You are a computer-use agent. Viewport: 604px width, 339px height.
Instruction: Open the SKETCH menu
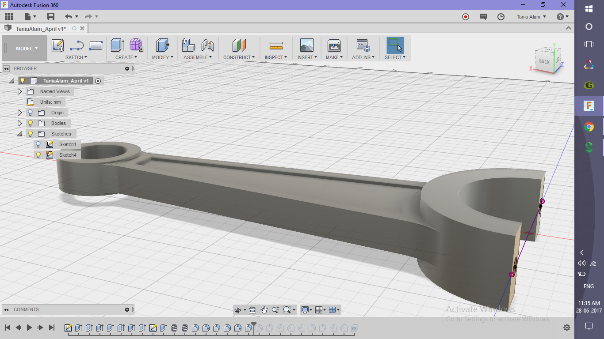click(x=76, y=57)
